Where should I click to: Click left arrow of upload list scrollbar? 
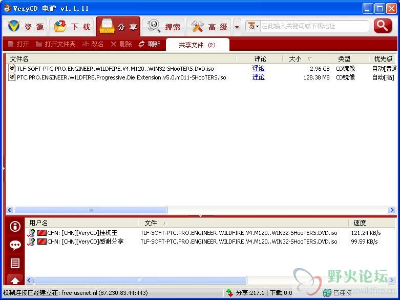point(29,281)
